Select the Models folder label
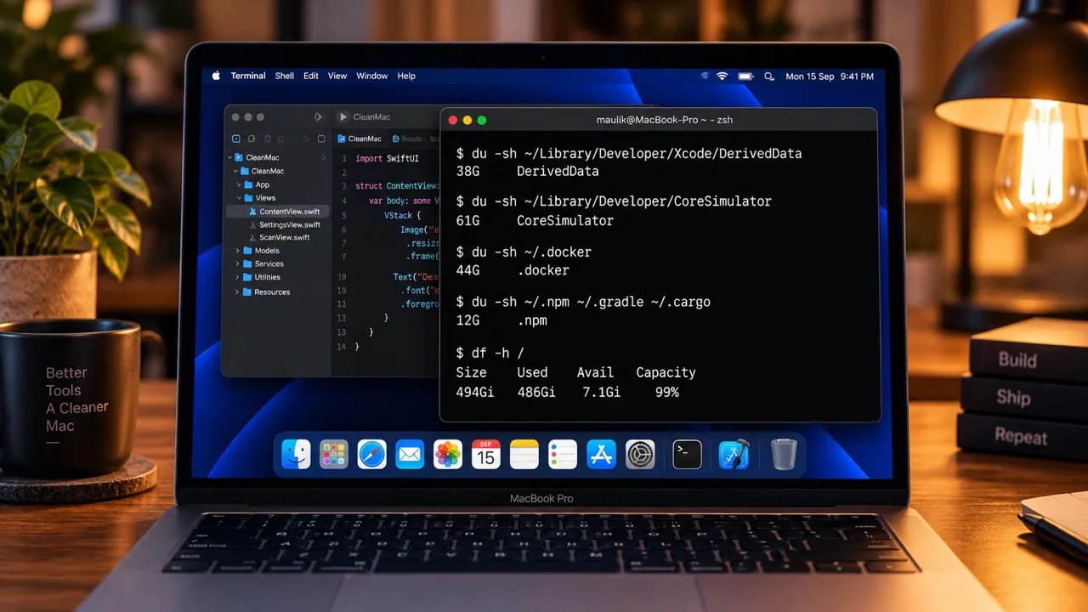Viewport: 1088px width, 612px height. click(267, 251)
